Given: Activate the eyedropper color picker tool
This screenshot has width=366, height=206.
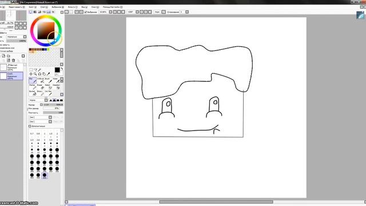Looking at the screenshot, I should point(49,74).
